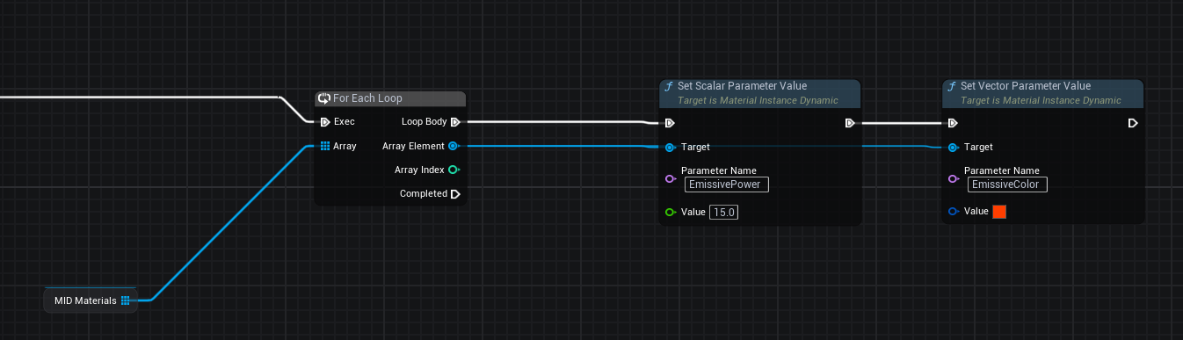The height and width of the screenshot is (340, 1183).
Task: Click Parameter Name pin on Set Vector node
Action: point(953,178)
